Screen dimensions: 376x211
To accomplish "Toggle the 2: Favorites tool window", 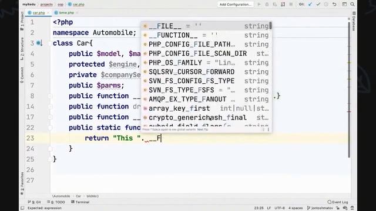I will click(x=22, y=183).
